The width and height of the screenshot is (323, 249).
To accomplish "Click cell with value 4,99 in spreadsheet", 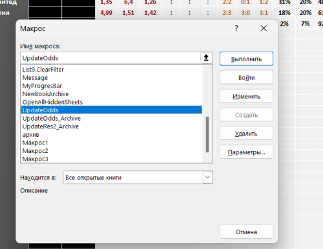I will pos(106,13).
